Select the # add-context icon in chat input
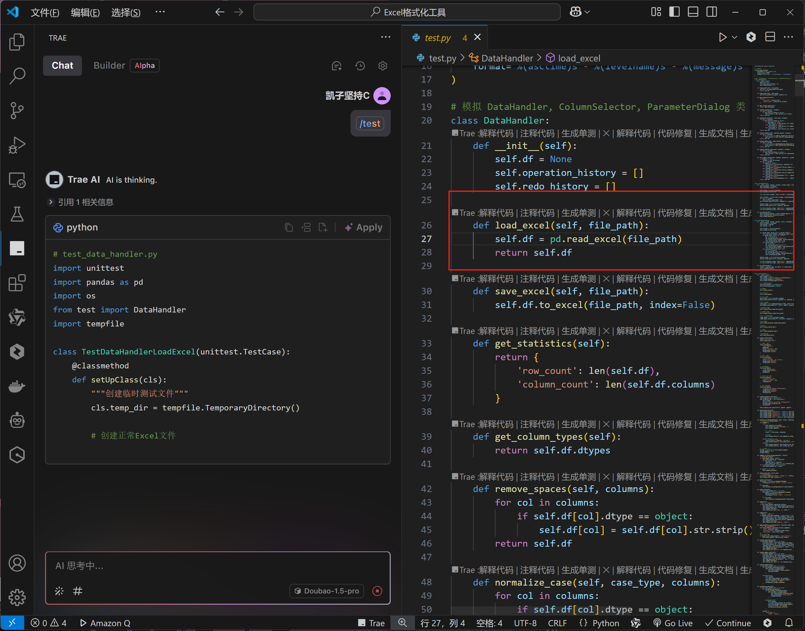The height and width of the screenshot is (631, 805). (x=77, y=591)
